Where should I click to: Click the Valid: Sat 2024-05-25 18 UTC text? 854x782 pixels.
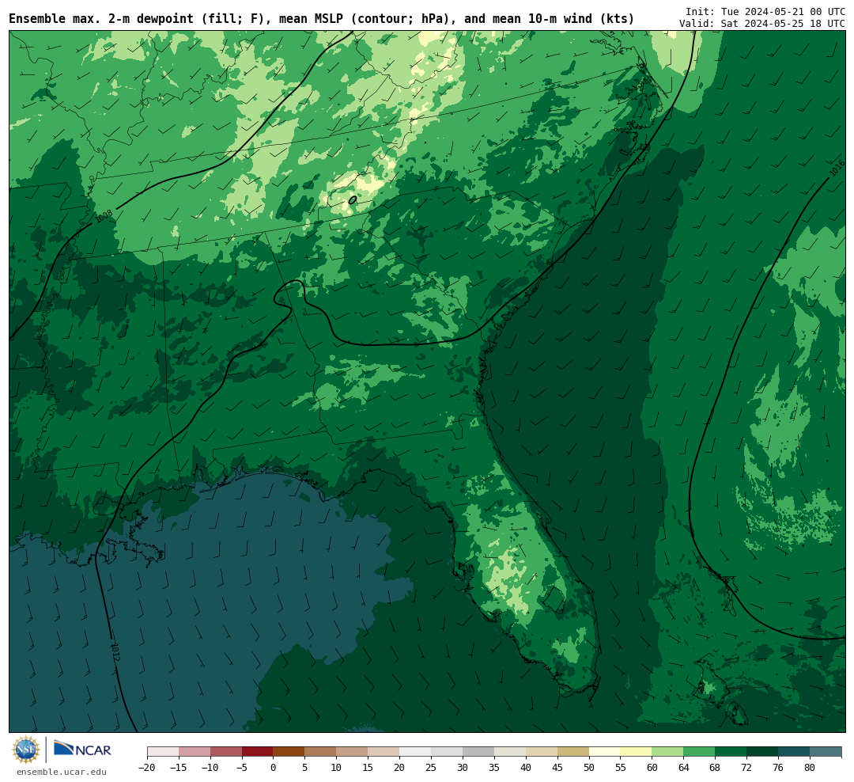click(762, 24)
